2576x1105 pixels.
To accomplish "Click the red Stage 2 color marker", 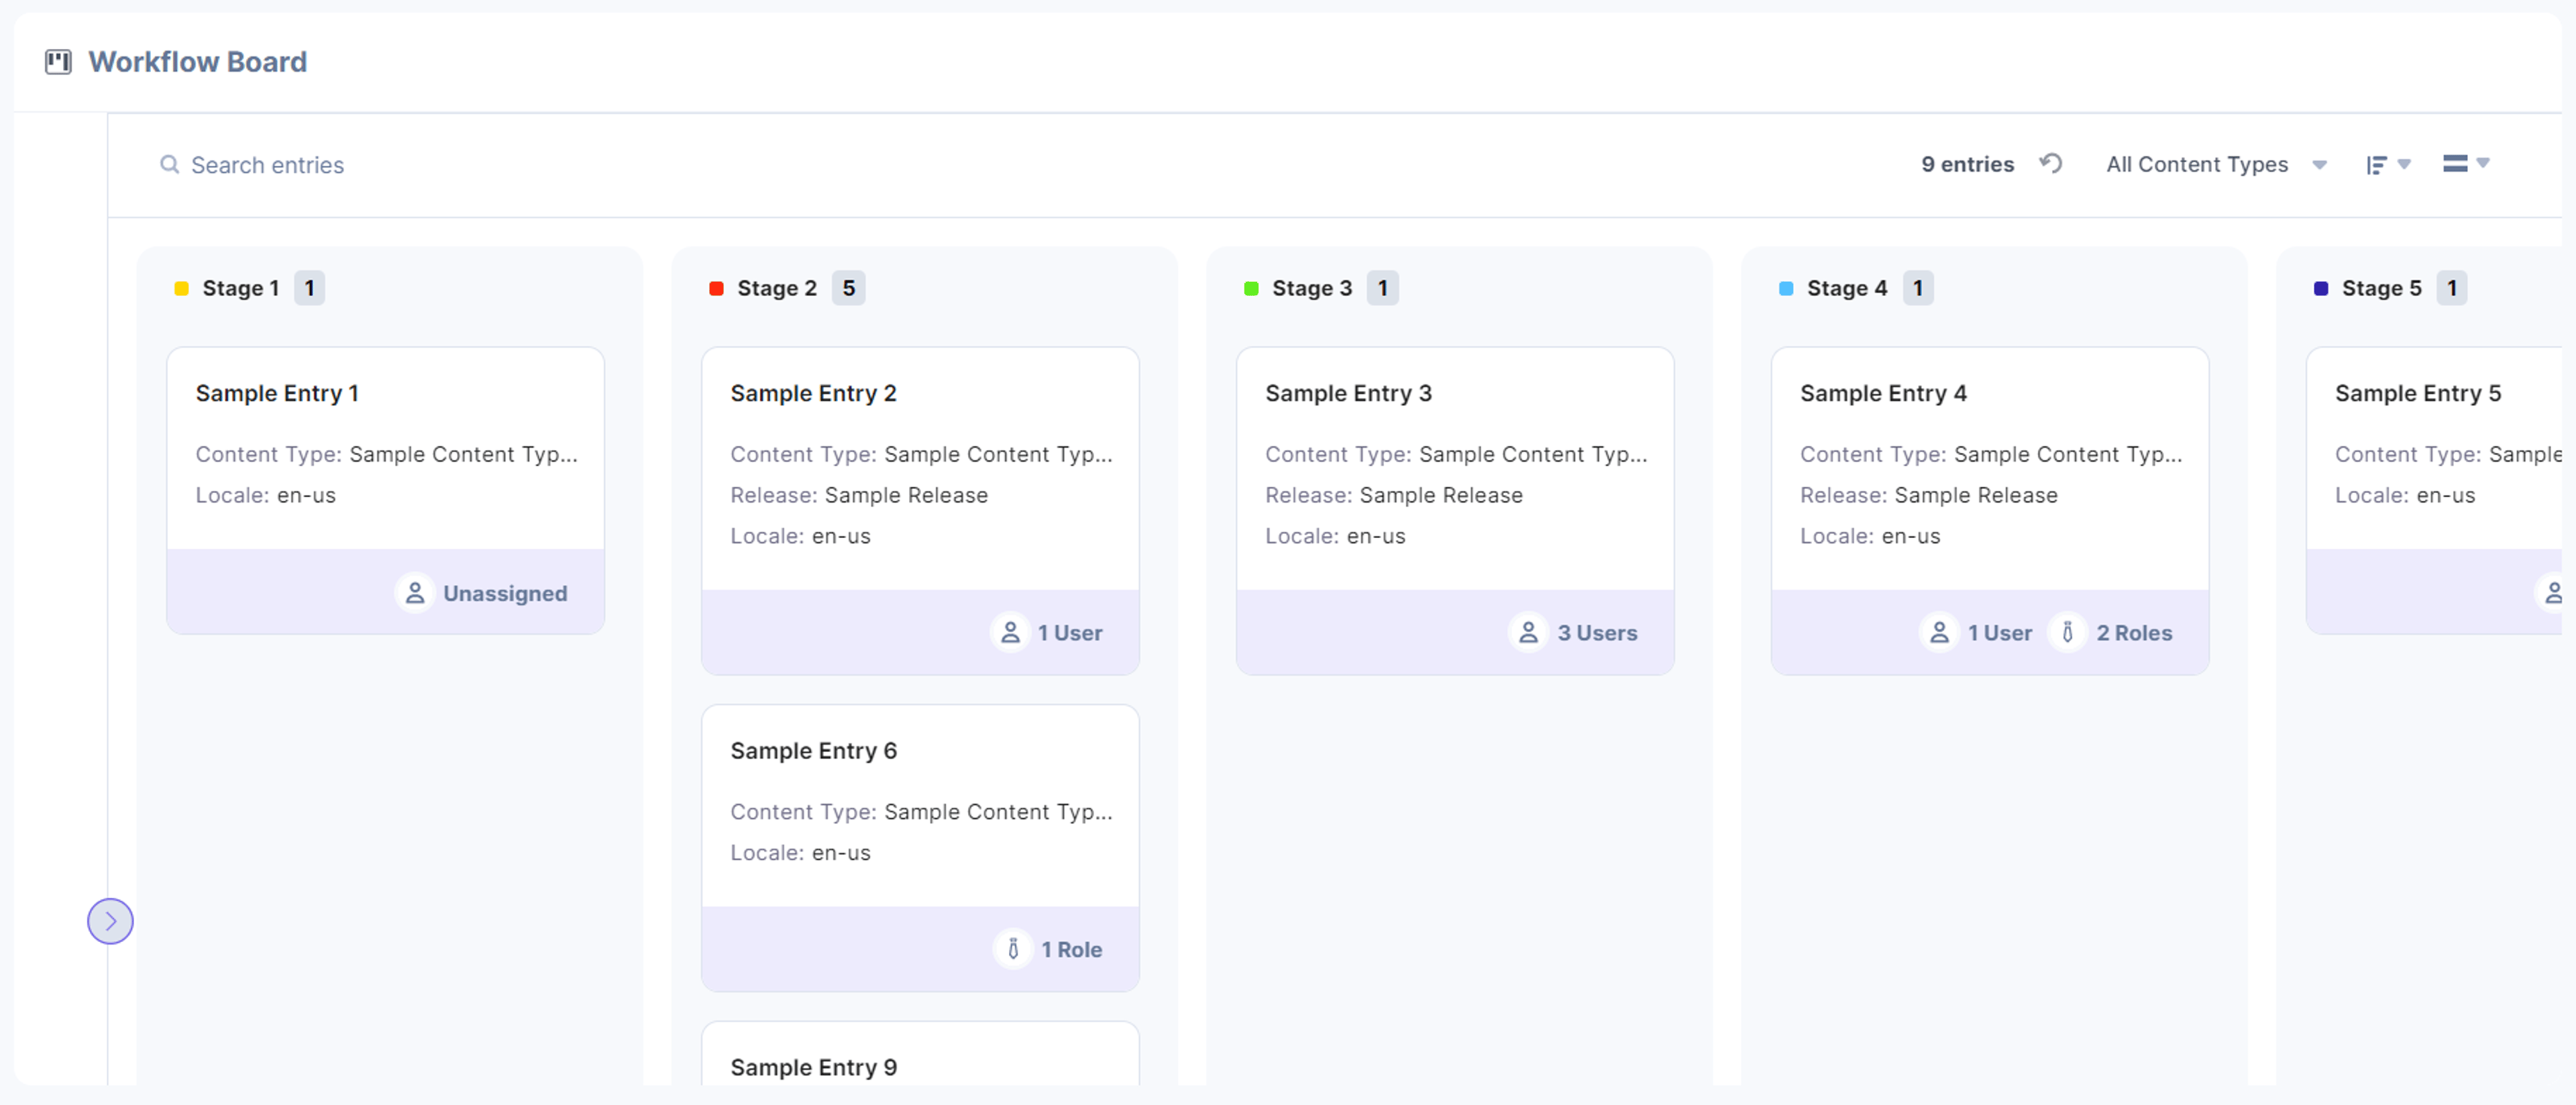I will 716,288.
